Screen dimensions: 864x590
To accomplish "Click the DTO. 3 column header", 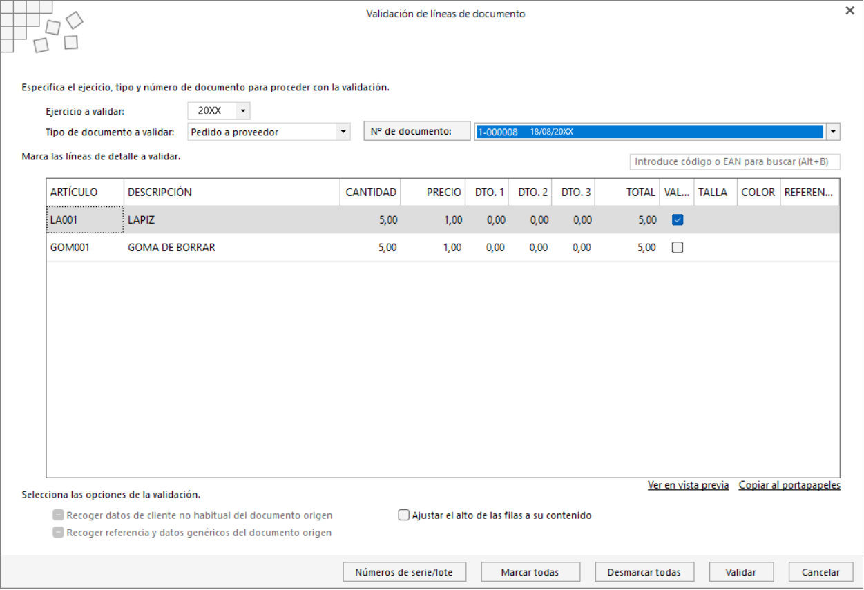I will 574,193.
